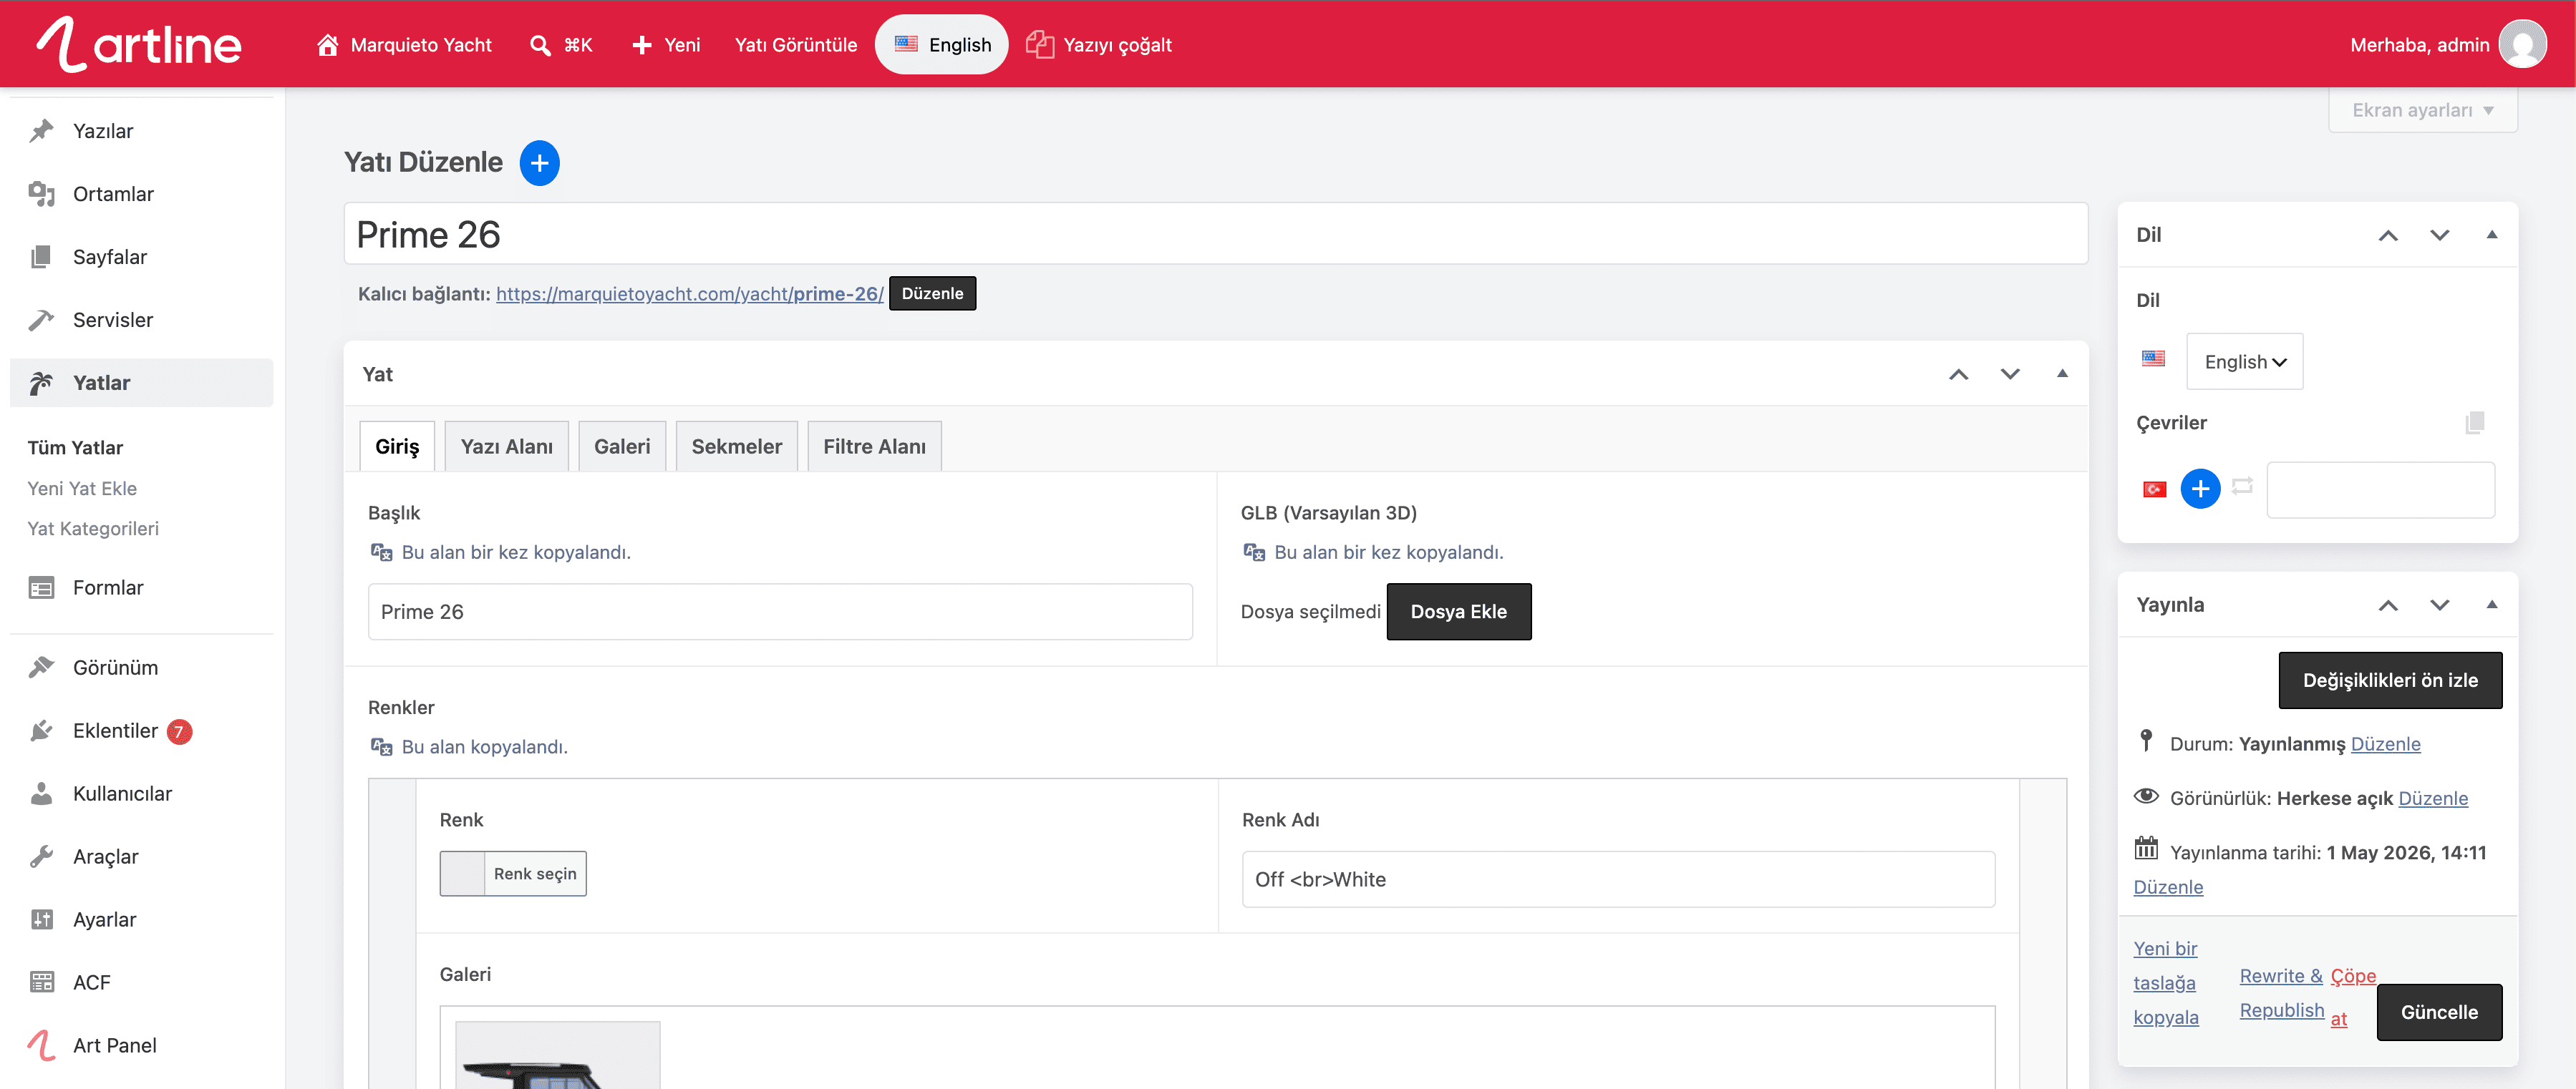Move Dil panel down
2576x1089 pixels.
pyautogui.click(x=2440, y=235)
